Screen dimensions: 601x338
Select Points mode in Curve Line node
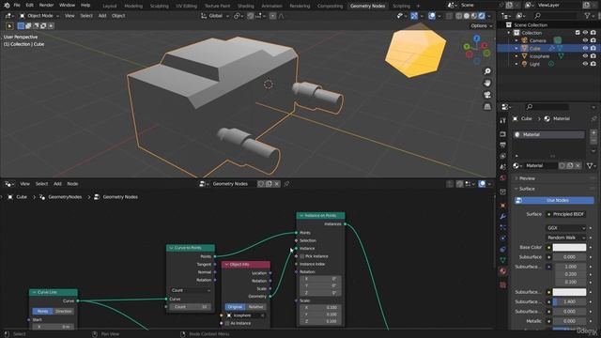(42, 311)
